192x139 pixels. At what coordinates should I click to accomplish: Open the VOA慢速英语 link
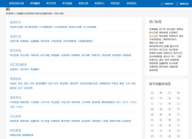46,27
